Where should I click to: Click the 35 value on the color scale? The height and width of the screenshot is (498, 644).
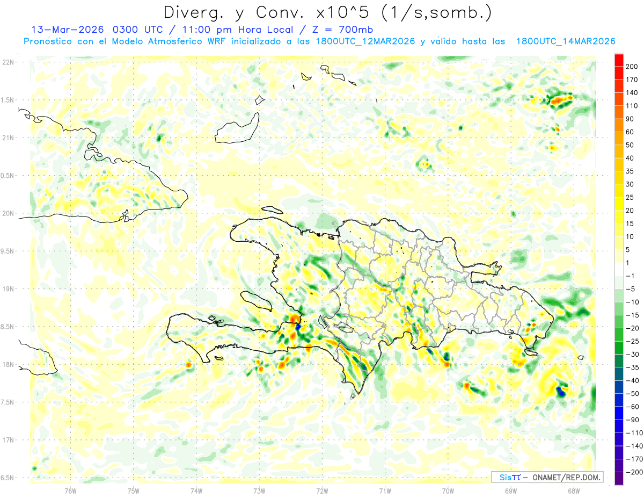[630, 171]
